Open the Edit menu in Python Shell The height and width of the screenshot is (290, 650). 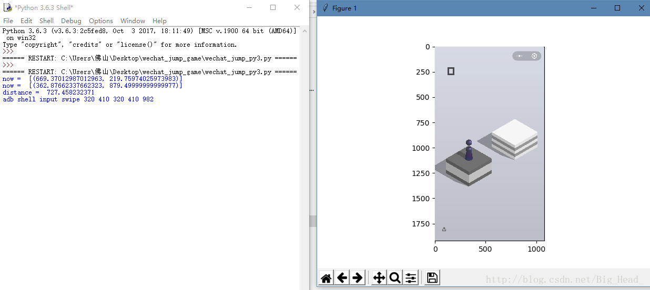click(26, 21)
